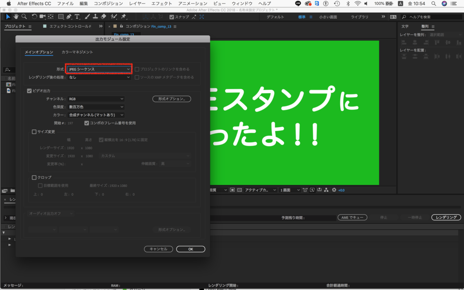
Task: Click the AME でキュー button
Action: 352,217
